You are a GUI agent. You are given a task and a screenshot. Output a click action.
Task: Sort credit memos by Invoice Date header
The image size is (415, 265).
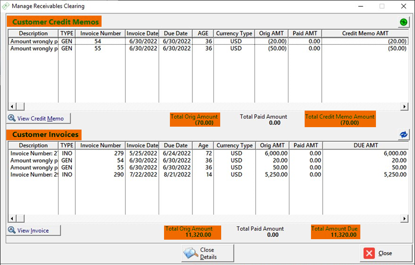[x=142, y=33]
